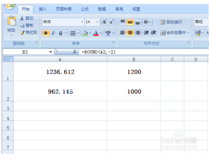Open the font size dropdown 14

point(97,22)
